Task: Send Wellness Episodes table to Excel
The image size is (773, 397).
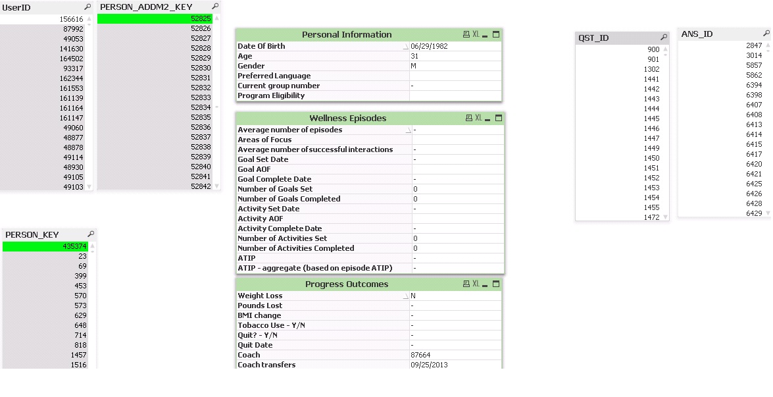Action: (x=478, y=118)
